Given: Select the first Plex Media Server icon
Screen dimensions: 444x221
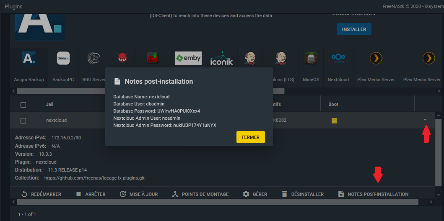Looking at the screenshot, I should [x=376, y=58].
